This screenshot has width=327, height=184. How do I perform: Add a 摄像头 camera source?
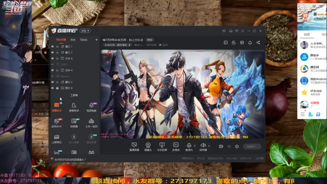148,147
